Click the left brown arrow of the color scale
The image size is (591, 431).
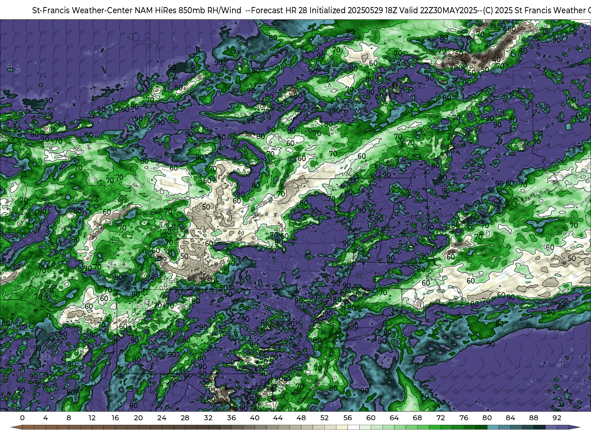coord(16,427)
